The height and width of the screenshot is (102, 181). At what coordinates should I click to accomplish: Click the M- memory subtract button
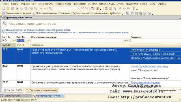pos(128,8)
